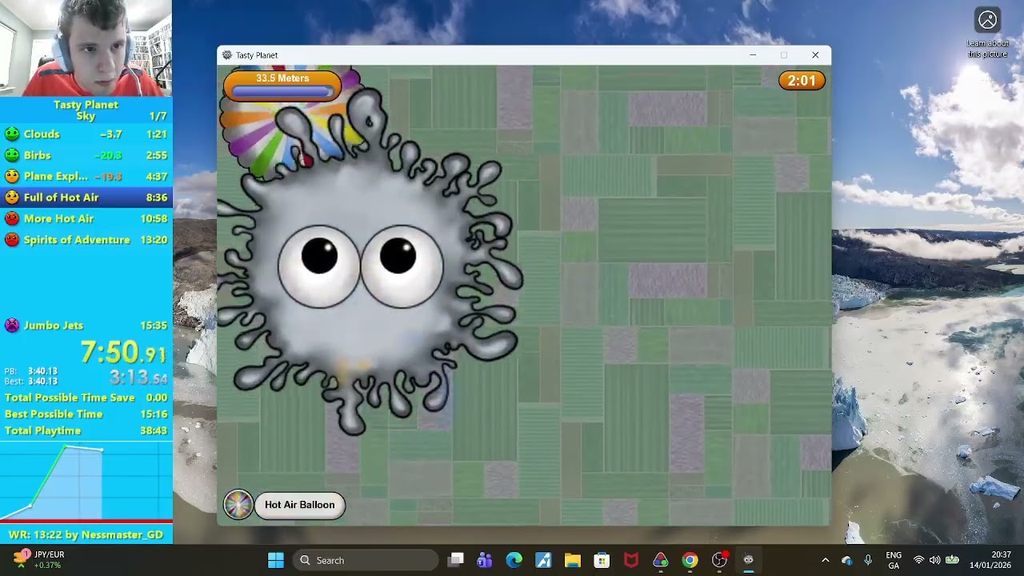The height and width of the screenshot is (576, 1024).
Task: Select the Clouds split row
Action: tap(86, 134)
